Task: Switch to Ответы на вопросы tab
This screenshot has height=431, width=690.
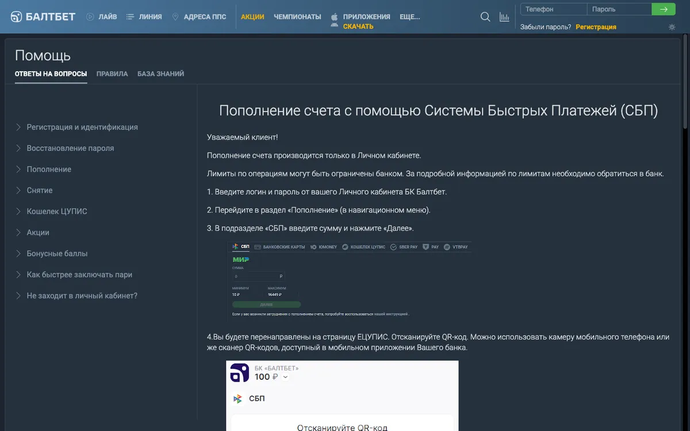Action: pos(51,74)
